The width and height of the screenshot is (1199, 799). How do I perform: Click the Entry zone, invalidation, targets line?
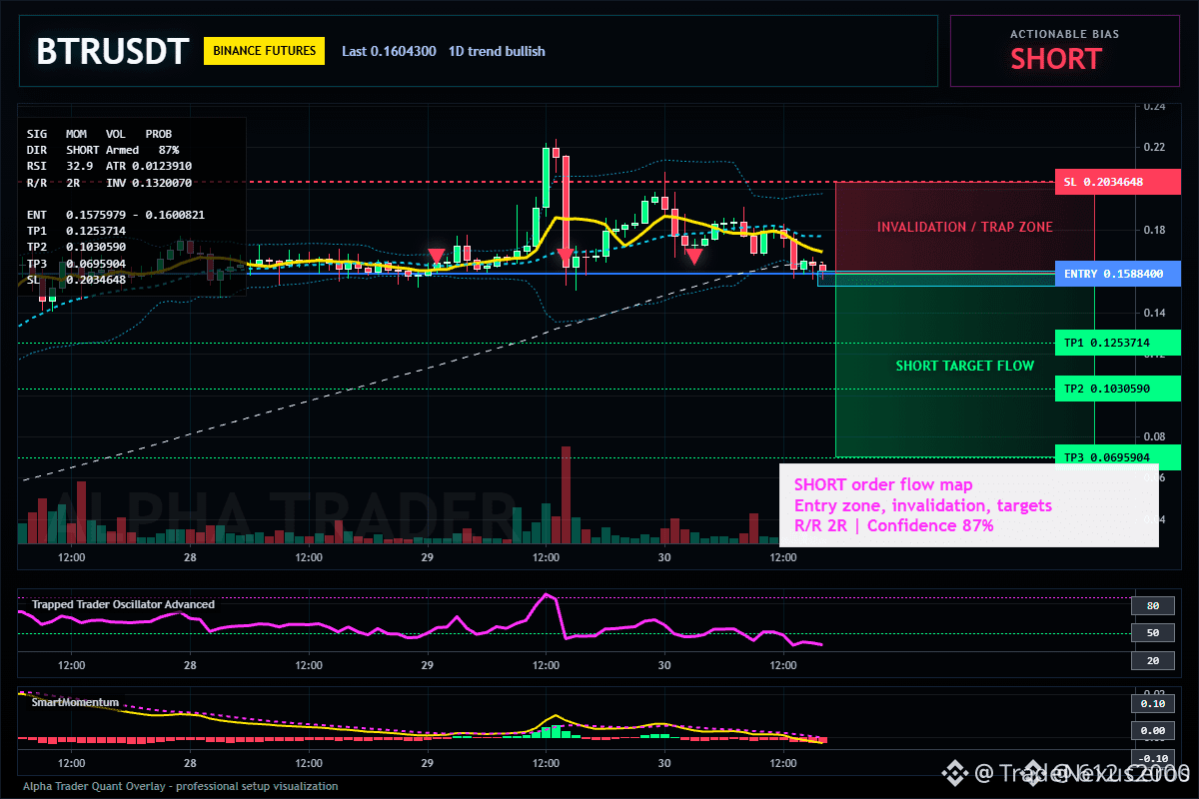point(922,505)
